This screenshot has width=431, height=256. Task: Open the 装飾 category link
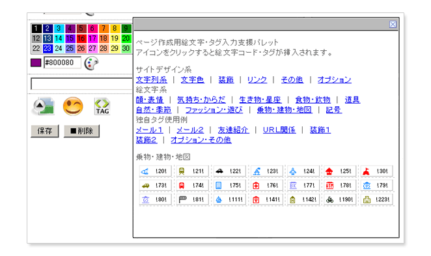(226, 79)
